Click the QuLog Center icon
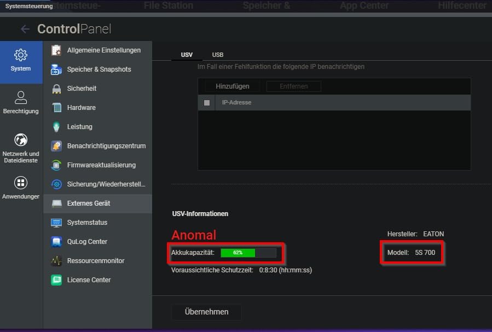492x332 pixels. pos(56,242)
